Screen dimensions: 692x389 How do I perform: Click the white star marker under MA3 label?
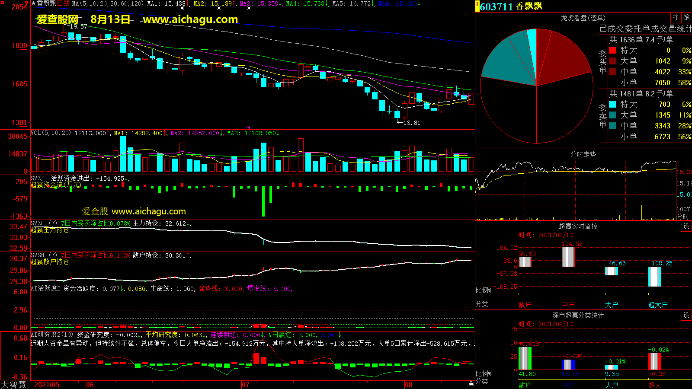tap(248, 8)
